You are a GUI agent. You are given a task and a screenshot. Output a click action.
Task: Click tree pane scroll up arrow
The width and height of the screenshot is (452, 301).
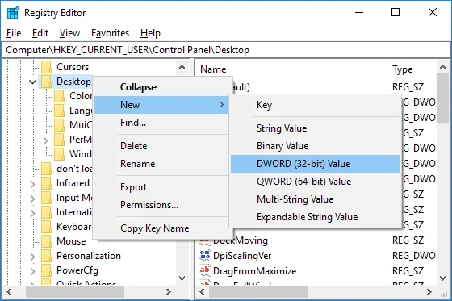click(x=182, y=68)
